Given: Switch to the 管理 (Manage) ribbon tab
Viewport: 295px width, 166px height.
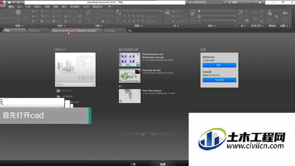Looking at the screenshot, I should 56,7.
